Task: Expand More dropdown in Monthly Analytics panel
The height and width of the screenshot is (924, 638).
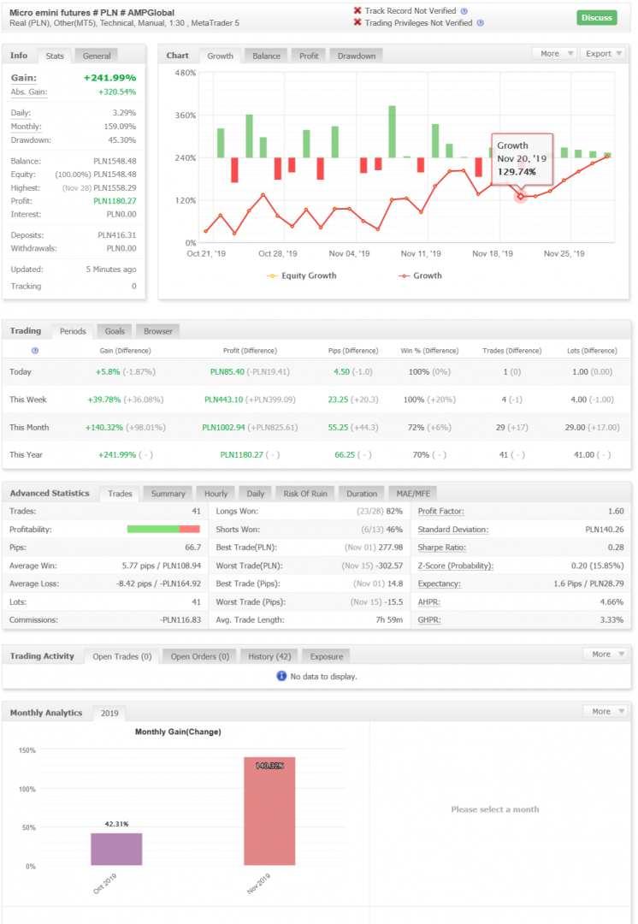Action: pos(606,712)
